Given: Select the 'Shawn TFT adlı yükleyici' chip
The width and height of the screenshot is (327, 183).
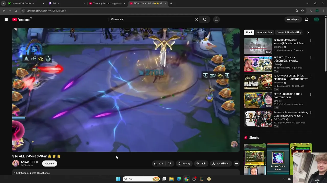Looking at the screenshot, I should [x=290, y=33].
